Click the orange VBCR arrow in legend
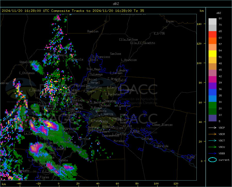The width and height of the screenshot is (232, 187). [x=212, y=134]
